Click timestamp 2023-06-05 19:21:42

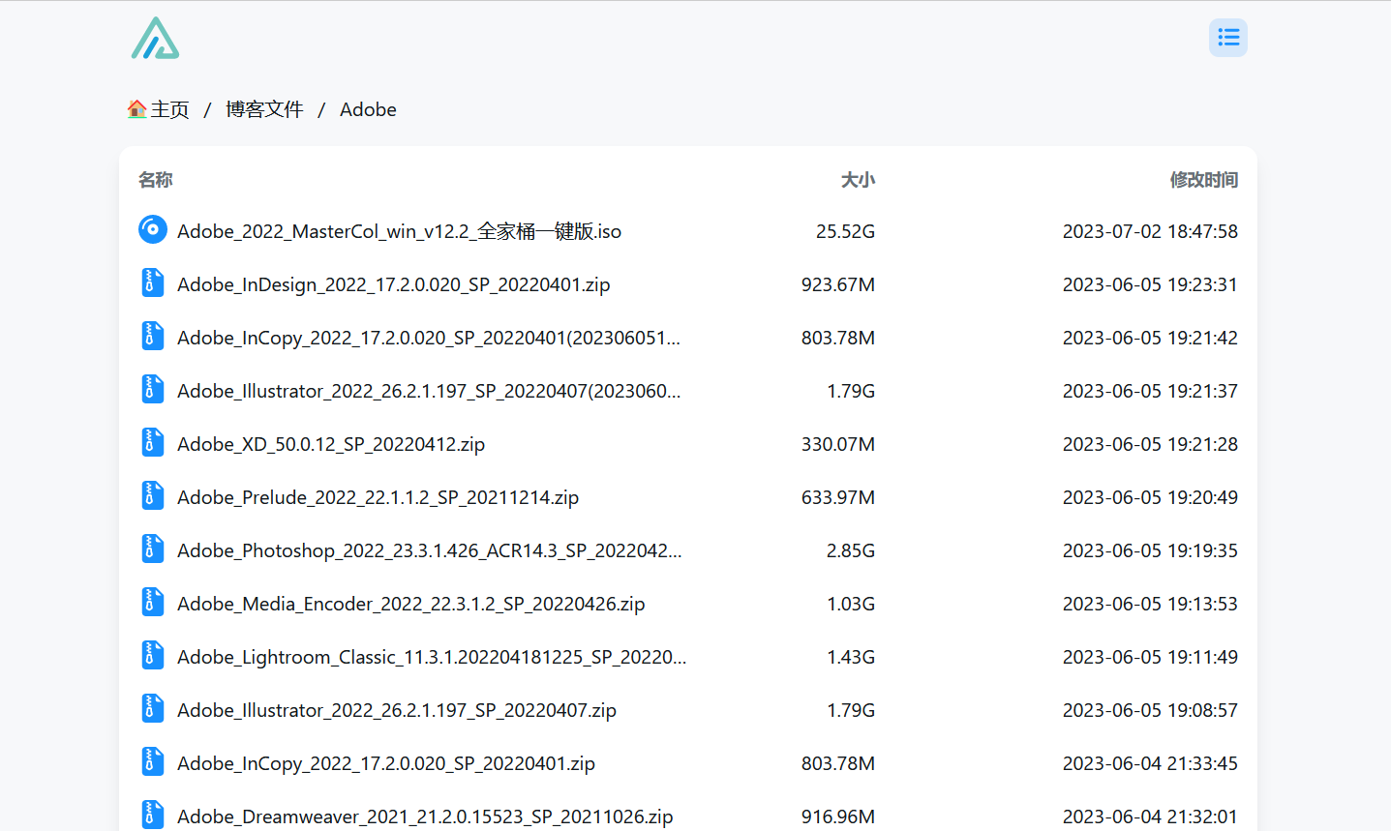point(1150,338)
